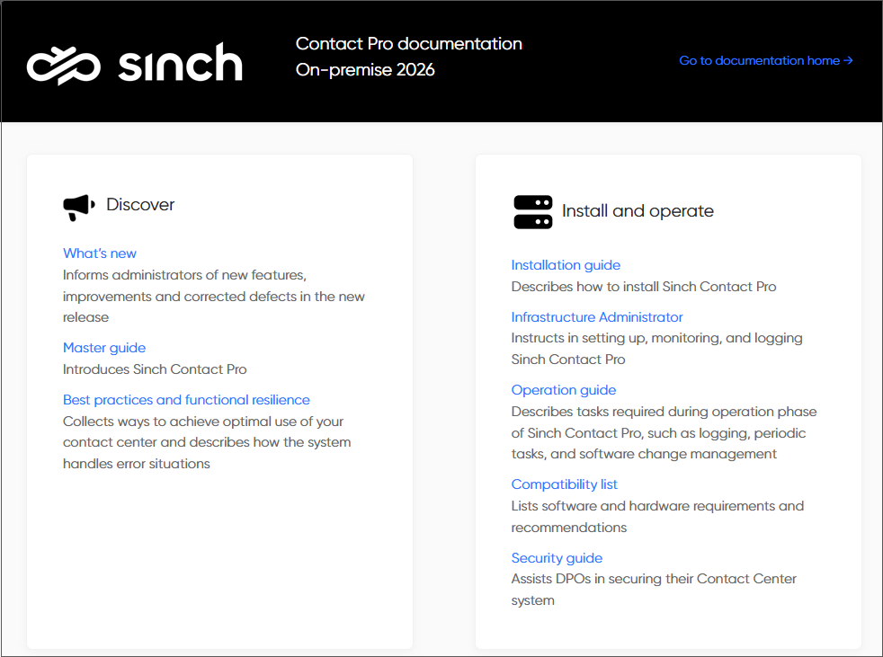Click the Sinch wordmark in the header
Viewport: 883px width, 657px height.
click(180, 62)
